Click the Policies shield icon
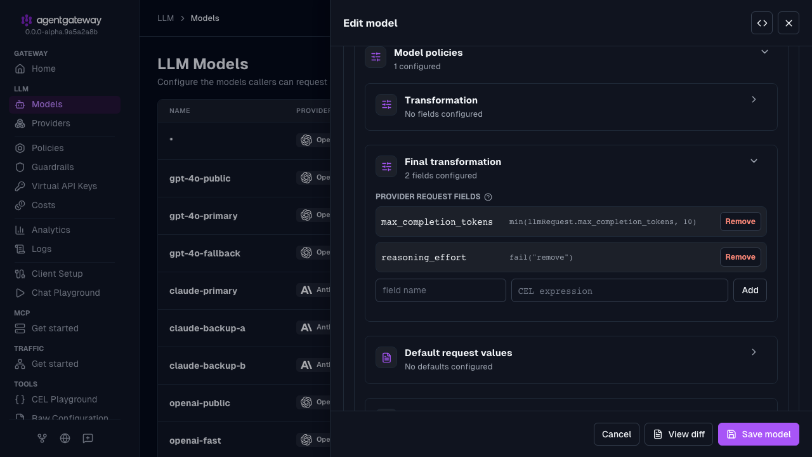Viewport: 812px width, 457px height. pyautogui.click(x=20, y=148)
